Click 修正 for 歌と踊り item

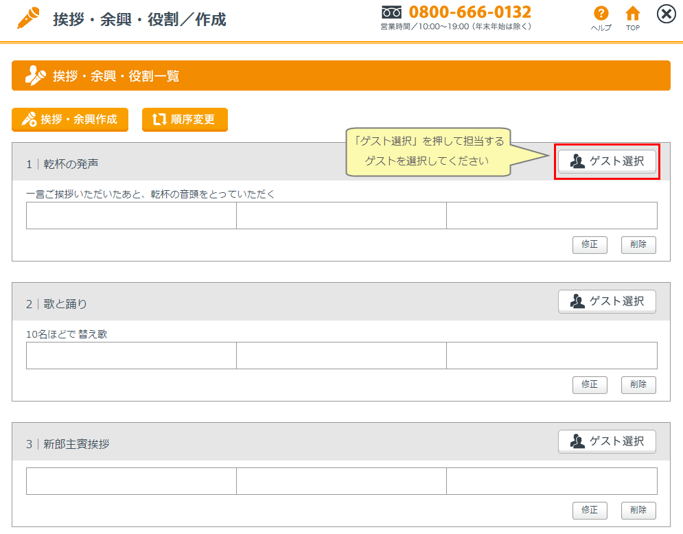590,385
